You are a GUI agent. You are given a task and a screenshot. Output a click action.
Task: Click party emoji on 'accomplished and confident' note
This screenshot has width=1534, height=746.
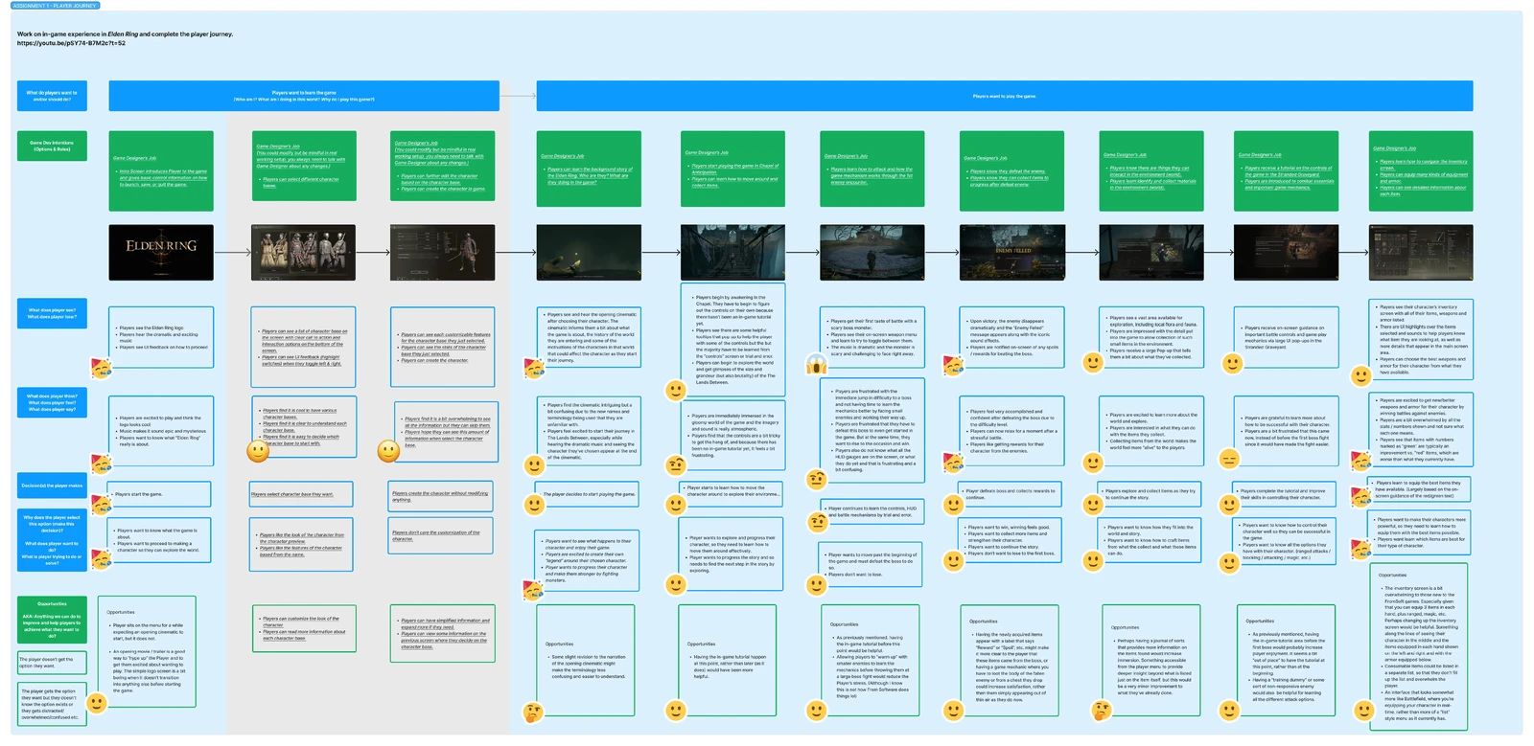[x=953, y=463]
